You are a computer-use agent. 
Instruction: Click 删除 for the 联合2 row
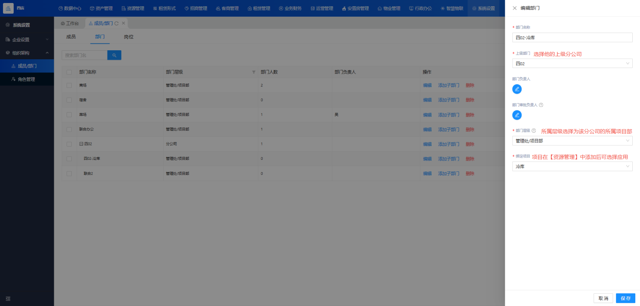[x=470, y=173]
